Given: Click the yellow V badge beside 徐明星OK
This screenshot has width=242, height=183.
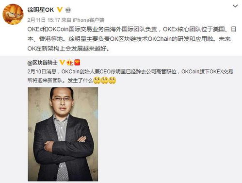Looking at the screenshot, I should pos(60,10).
